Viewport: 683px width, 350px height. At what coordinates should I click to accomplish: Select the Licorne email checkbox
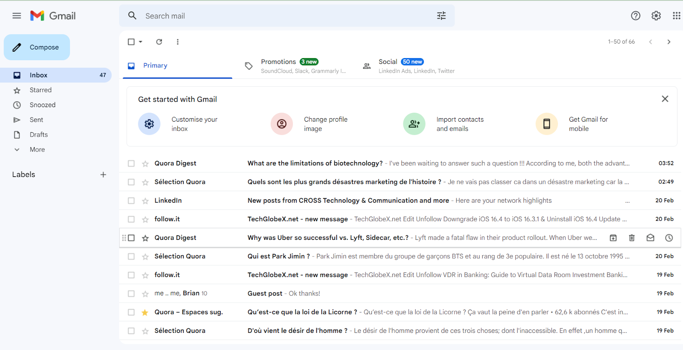point(131,312)
